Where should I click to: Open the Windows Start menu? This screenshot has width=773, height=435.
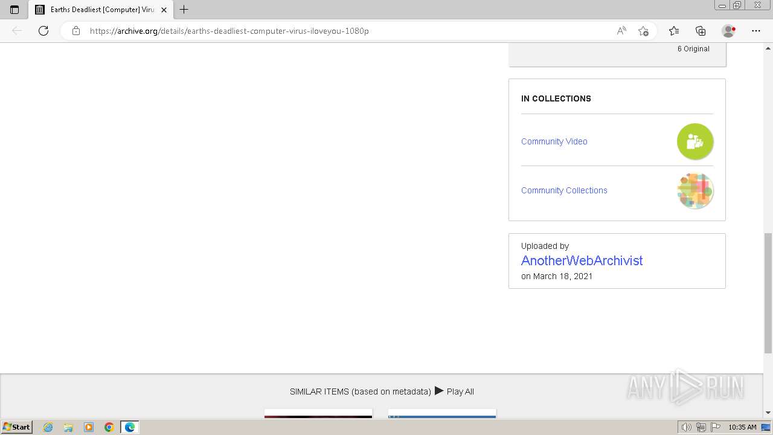[x=17, y=427]
